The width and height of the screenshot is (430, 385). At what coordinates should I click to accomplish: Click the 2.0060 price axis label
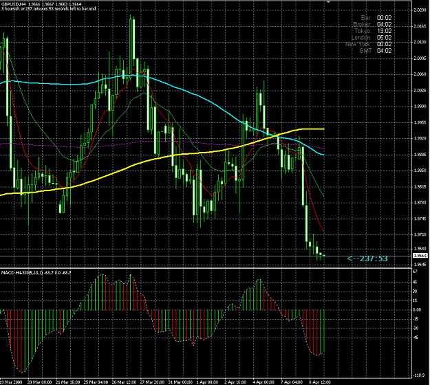coord(420,74)
